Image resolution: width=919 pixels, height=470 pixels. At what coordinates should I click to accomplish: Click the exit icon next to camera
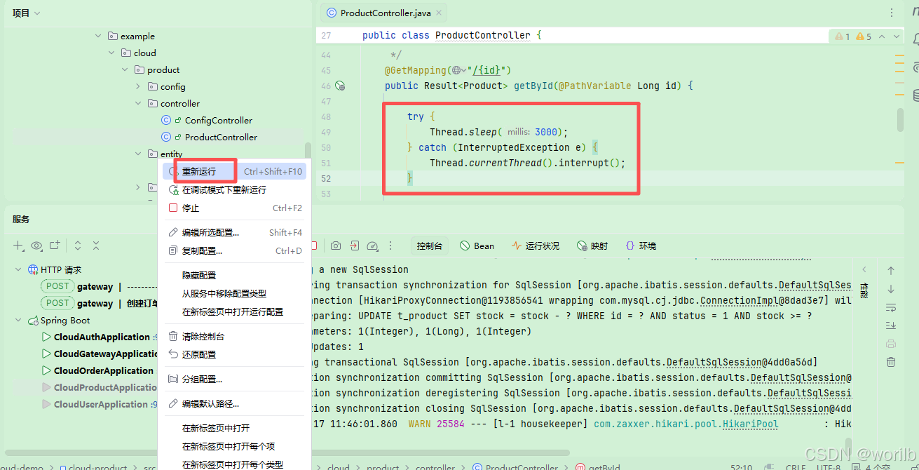tap(354, 246)
